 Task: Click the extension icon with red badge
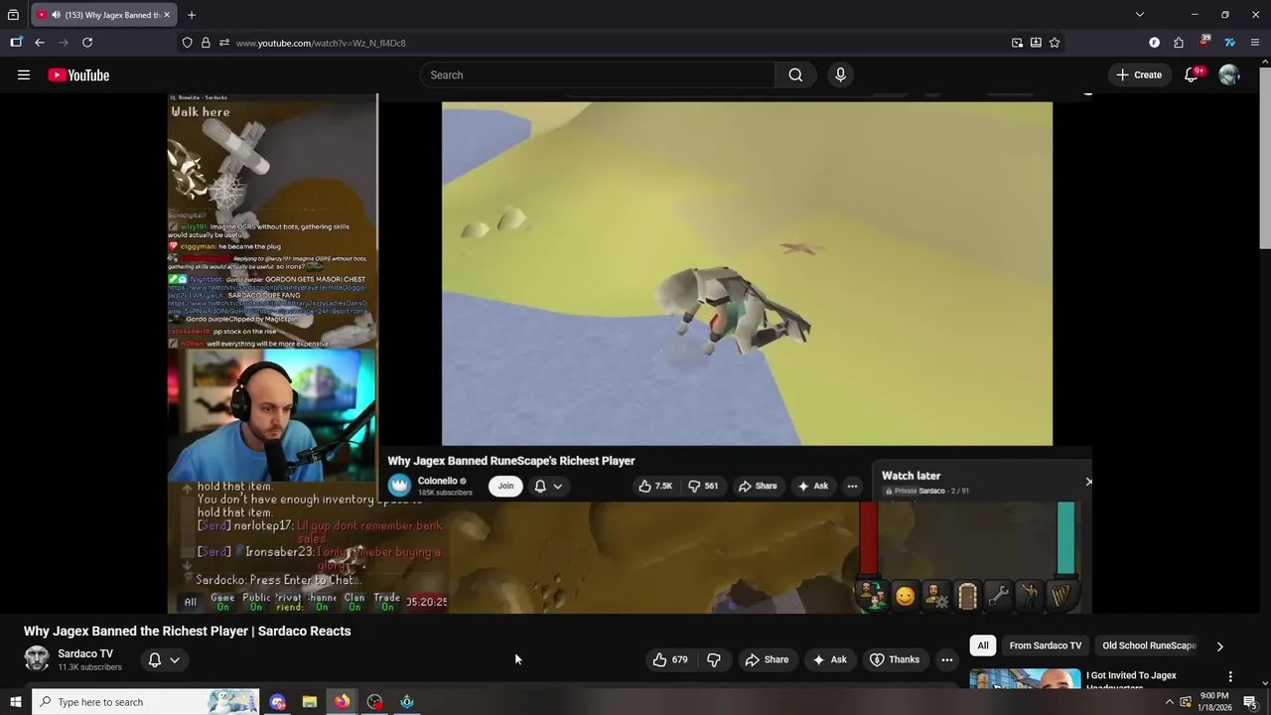point(1204,42)
